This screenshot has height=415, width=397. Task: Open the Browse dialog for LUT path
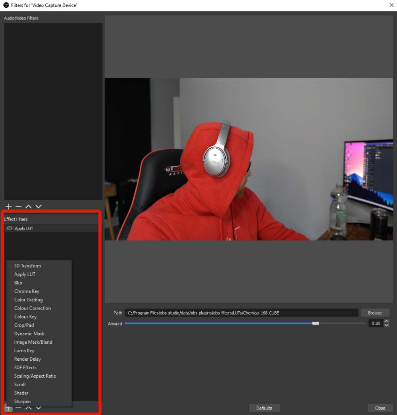pos(375,312)
